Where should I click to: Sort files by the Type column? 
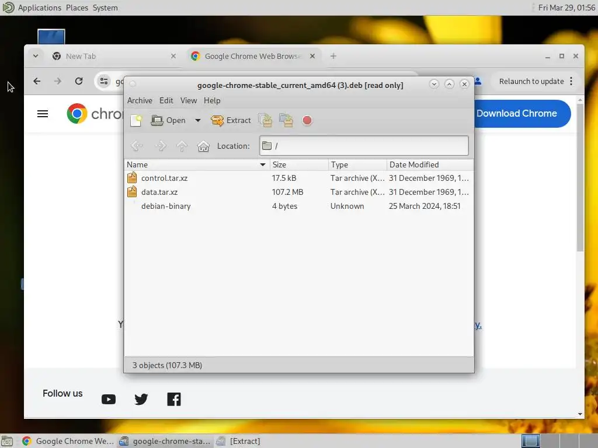click(358, 164)
